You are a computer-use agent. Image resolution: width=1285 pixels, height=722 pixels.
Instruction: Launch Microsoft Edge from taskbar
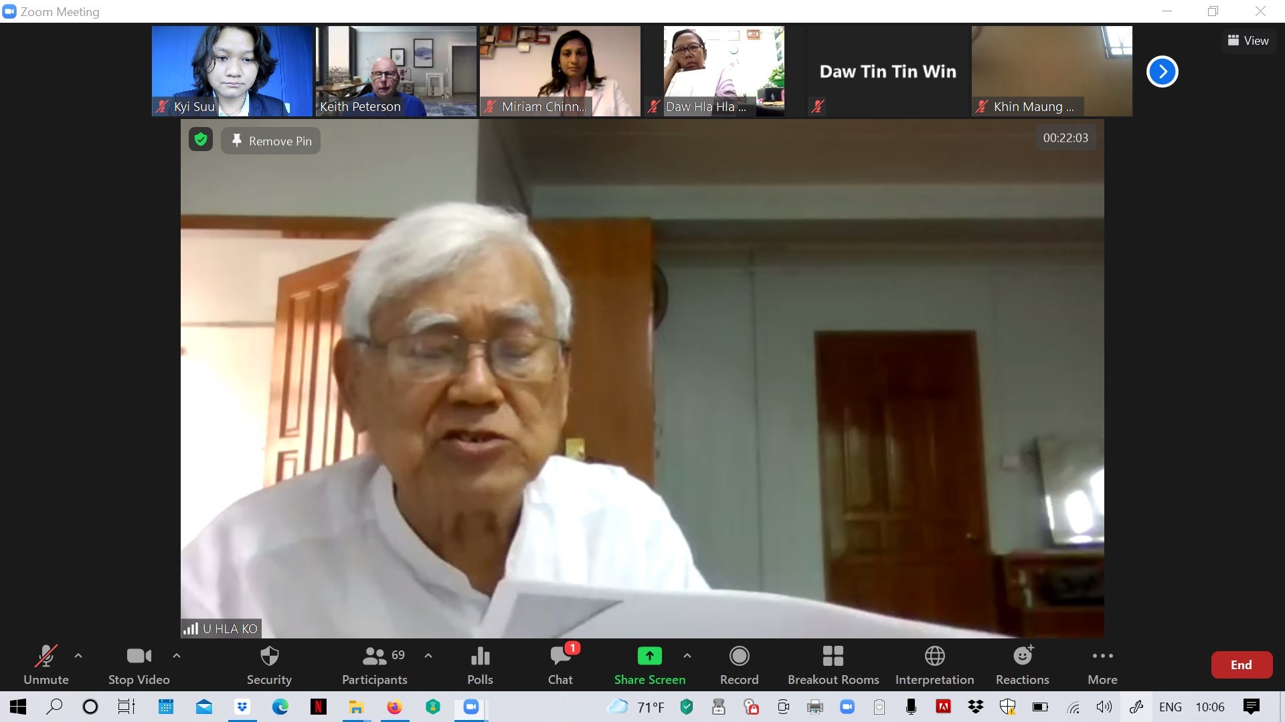280,707
